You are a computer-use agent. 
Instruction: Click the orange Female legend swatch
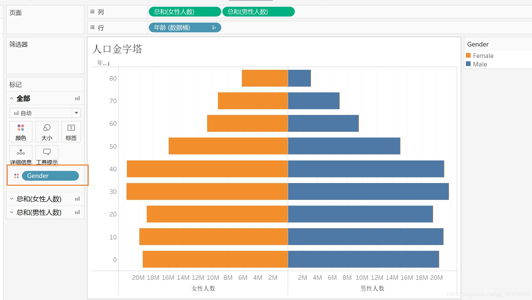pos(468,56)
